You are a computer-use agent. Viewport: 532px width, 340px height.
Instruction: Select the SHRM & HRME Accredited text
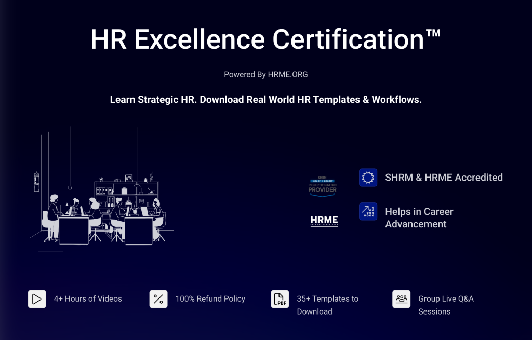pos(444,178)
